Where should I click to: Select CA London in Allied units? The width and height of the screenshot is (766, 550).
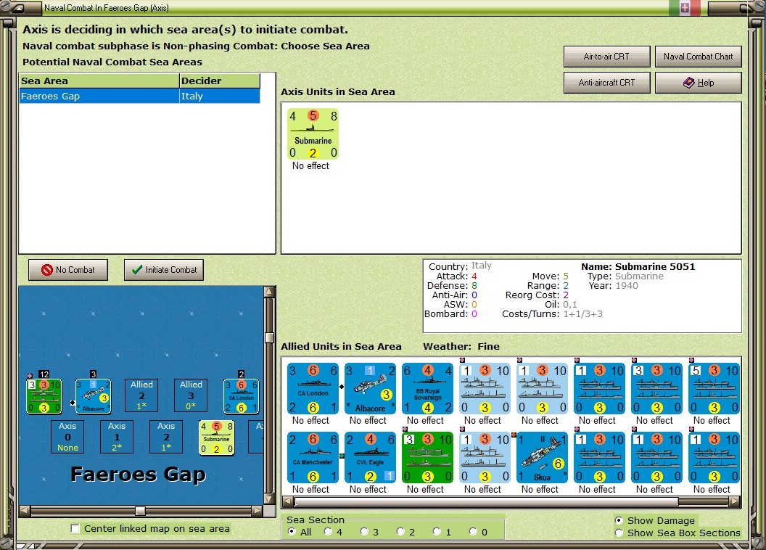[x=313, y=388]
